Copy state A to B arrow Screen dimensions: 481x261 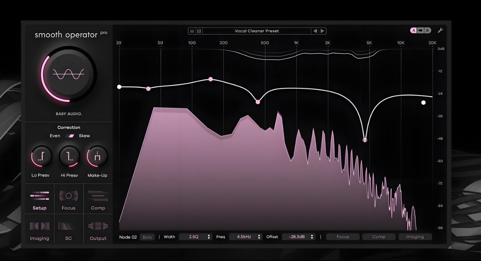pyautogui.click(x=421, y=30)
